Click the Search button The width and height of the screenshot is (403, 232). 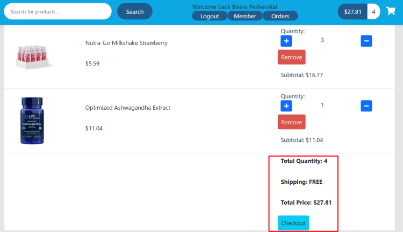[134, 11]
